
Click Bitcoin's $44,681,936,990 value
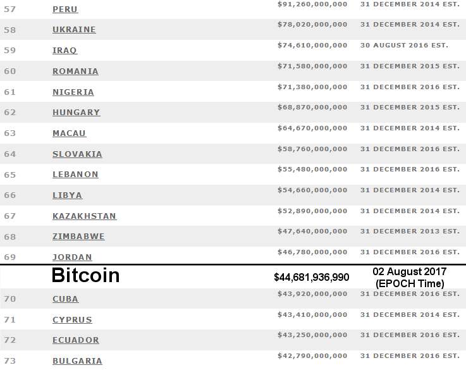click(312, 278)
